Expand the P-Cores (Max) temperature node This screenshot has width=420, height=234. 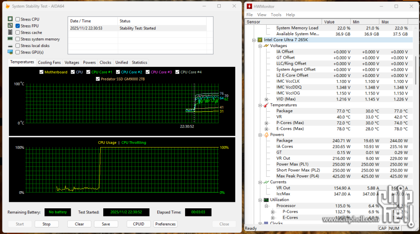coord(266,123)
